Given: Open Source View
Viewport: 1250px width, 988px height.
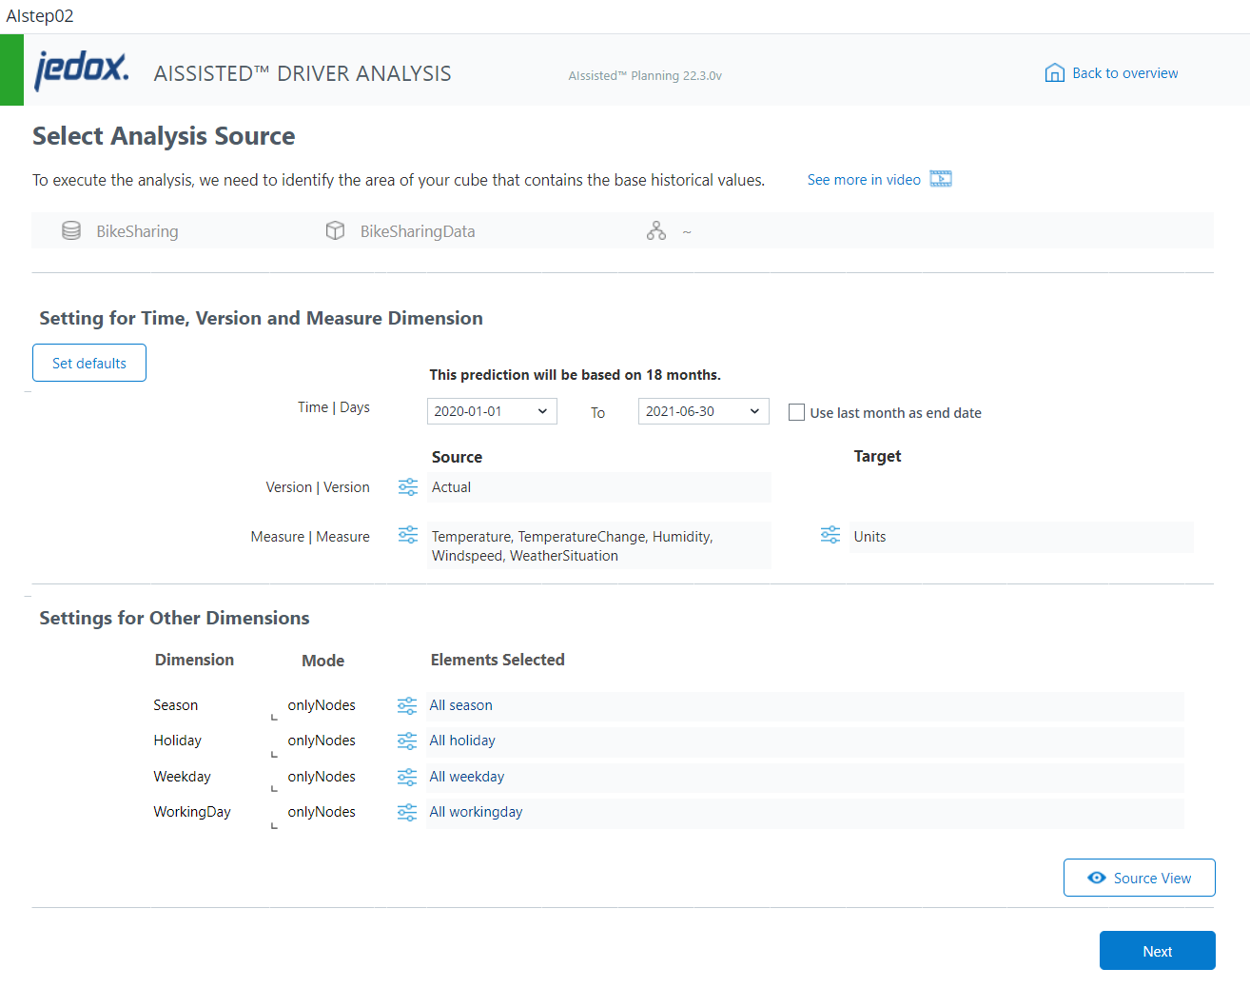Looking at the screenshot, I should point(1139,877).
